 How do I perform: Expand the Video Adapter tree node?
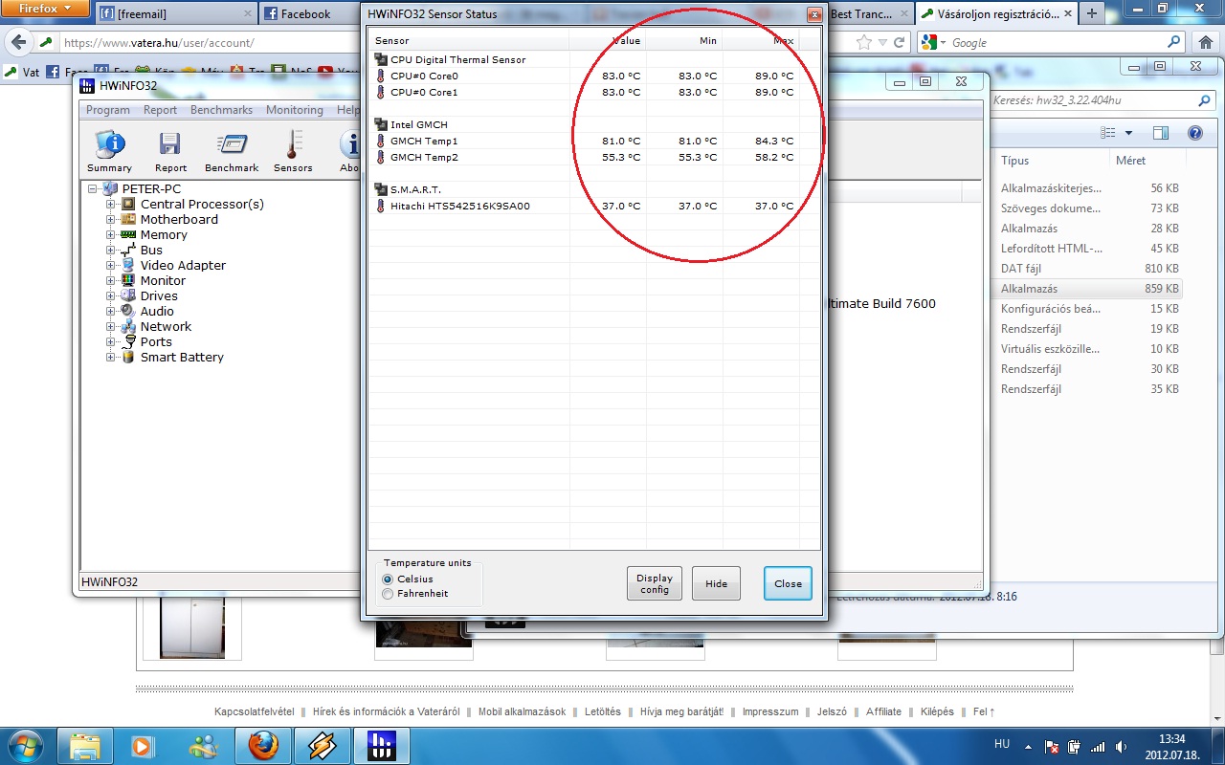click(111, 266)
